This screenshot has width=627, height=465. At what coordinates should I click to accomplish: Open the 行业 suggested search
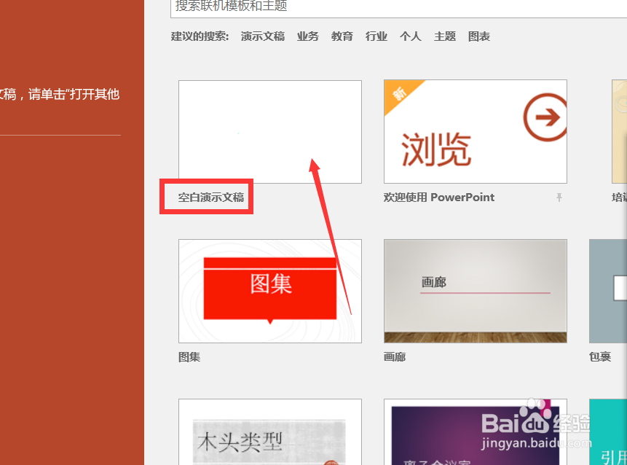pyautogui.click(x=376, y=36)
